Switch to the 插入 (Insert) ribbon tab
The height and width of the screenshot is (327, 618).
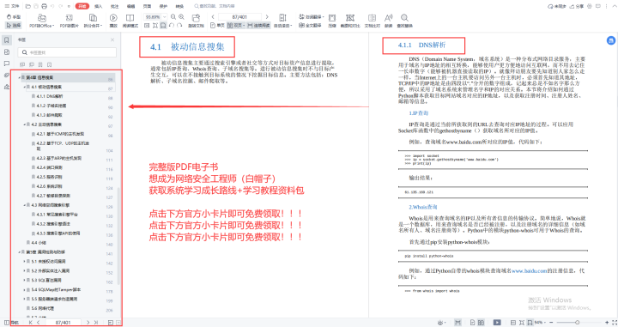tap(99, 6)
